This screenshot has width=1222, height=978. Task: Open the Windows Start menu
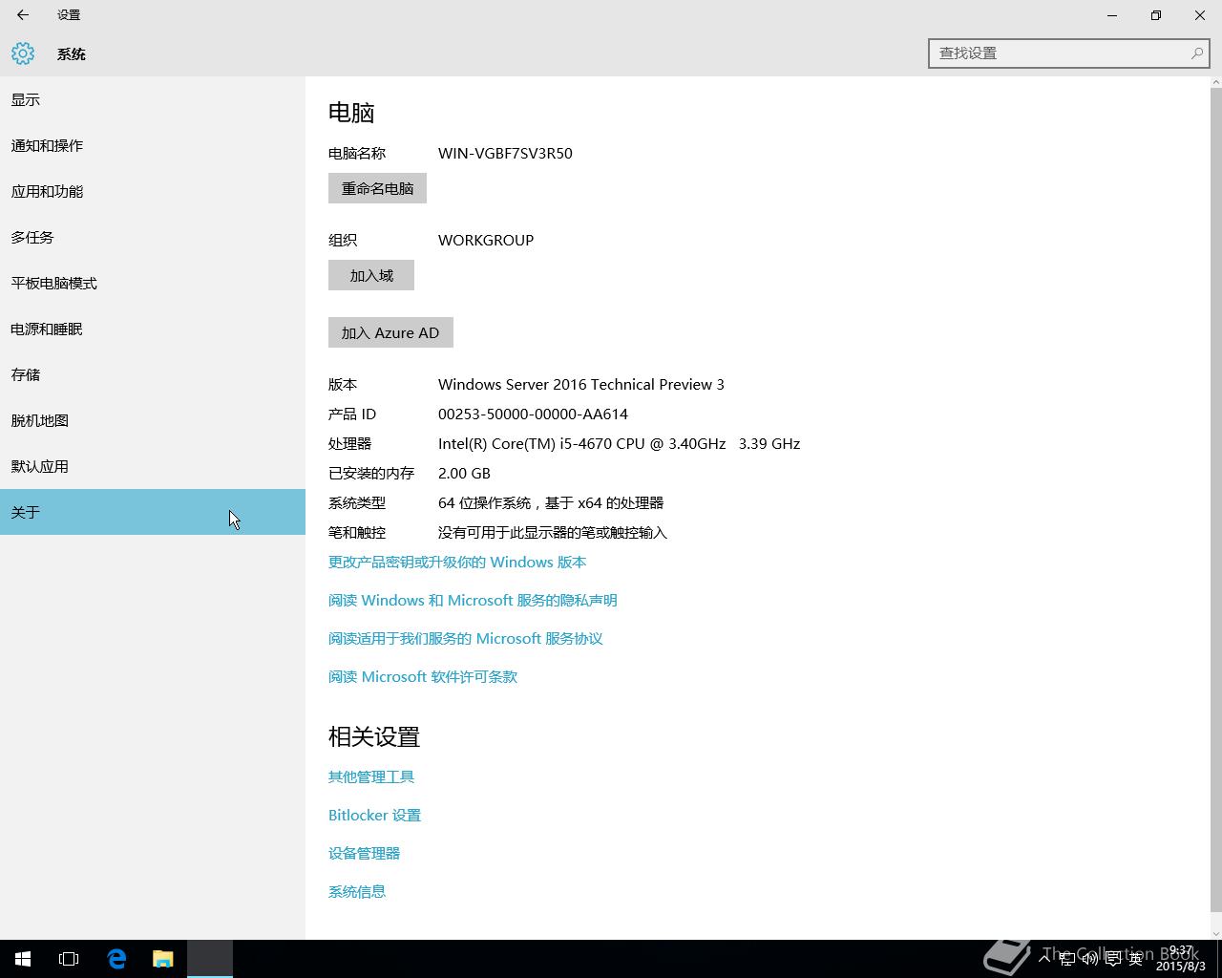pos(23,959)
